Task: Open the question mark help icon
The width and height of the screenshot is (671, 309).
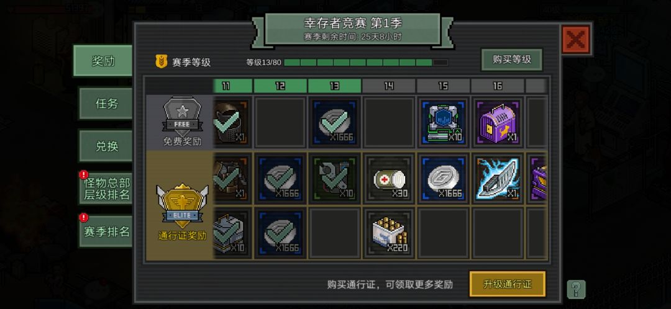Action: click(x=576, y=289)
